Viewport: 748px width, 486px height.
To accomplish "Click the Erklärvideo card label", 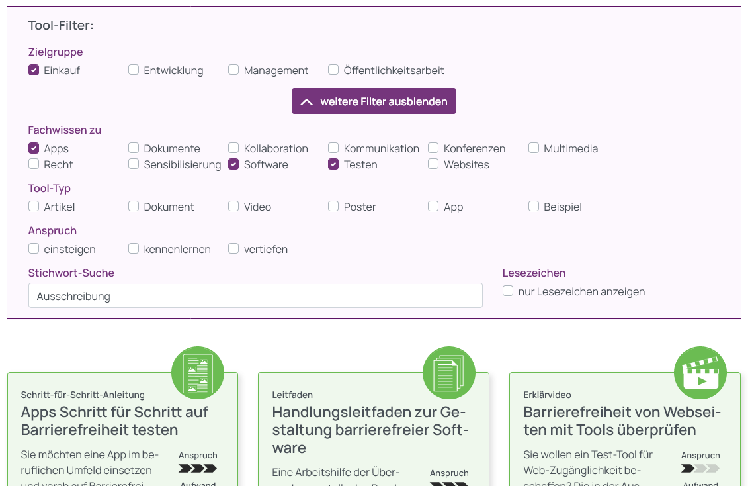I will (x=547, y=395).
